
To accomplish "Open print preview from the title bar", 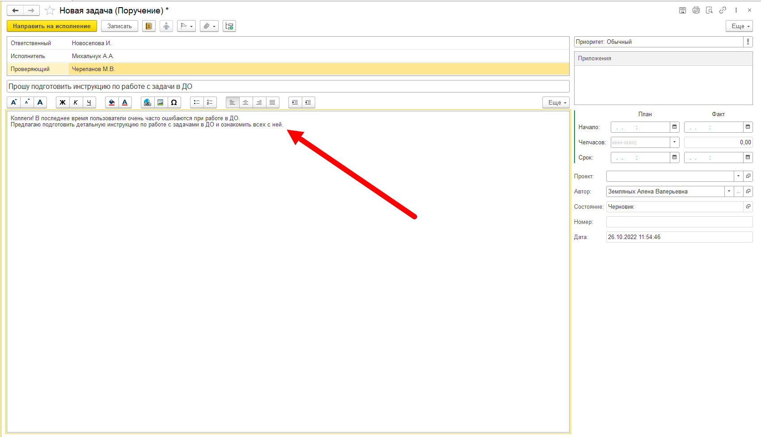I will [709, 10].
